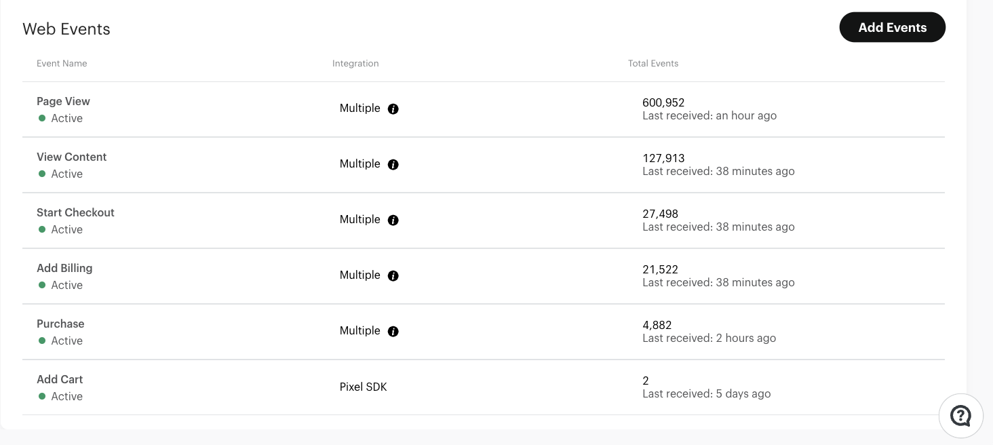Click the Total Events column header
993x445 pixels.
[653, 63]
